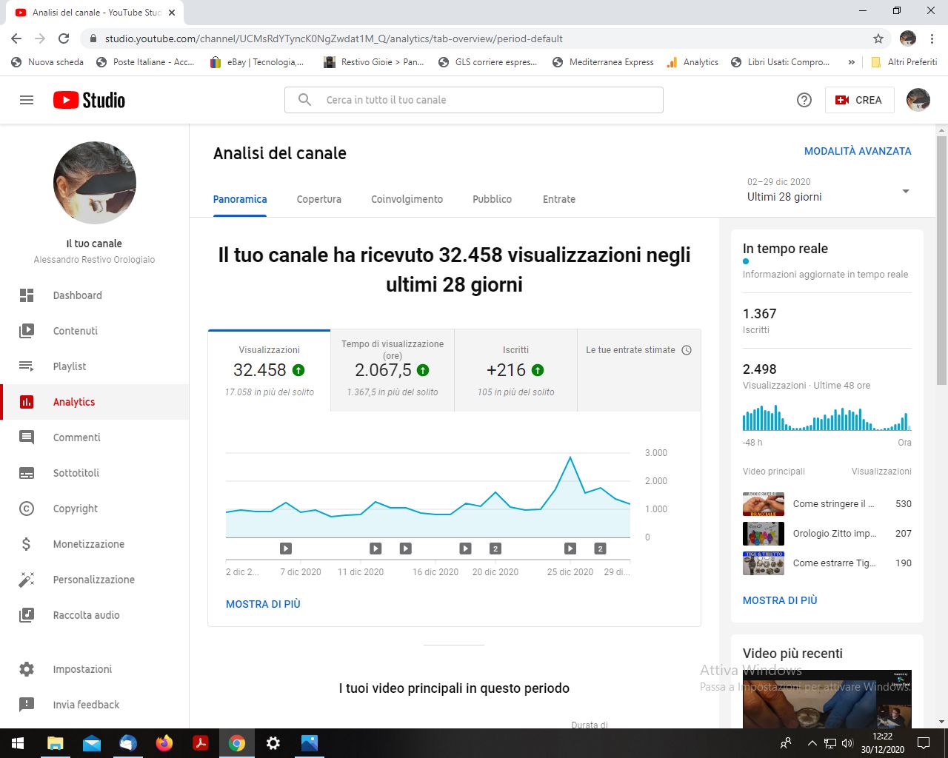The height and width of the screenshot is (758, 948).
Task: Click the video marker under 25 dic 2020
Action: point(570,549)
